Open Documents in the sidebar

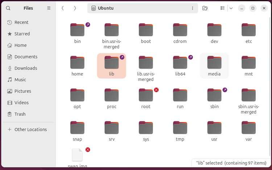(29, 57)
